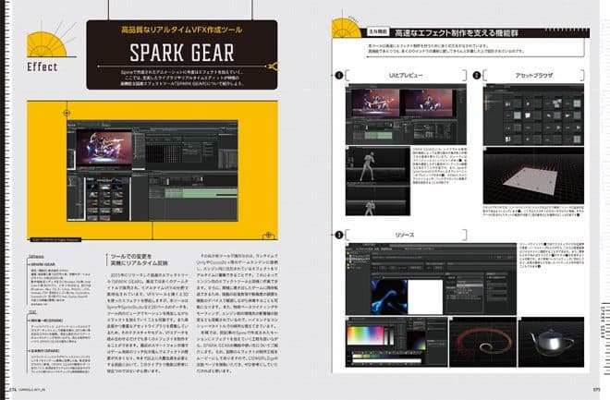
Task: Click the folder tree in resource screenshot left panel
Action: click(x=357, y=261)
